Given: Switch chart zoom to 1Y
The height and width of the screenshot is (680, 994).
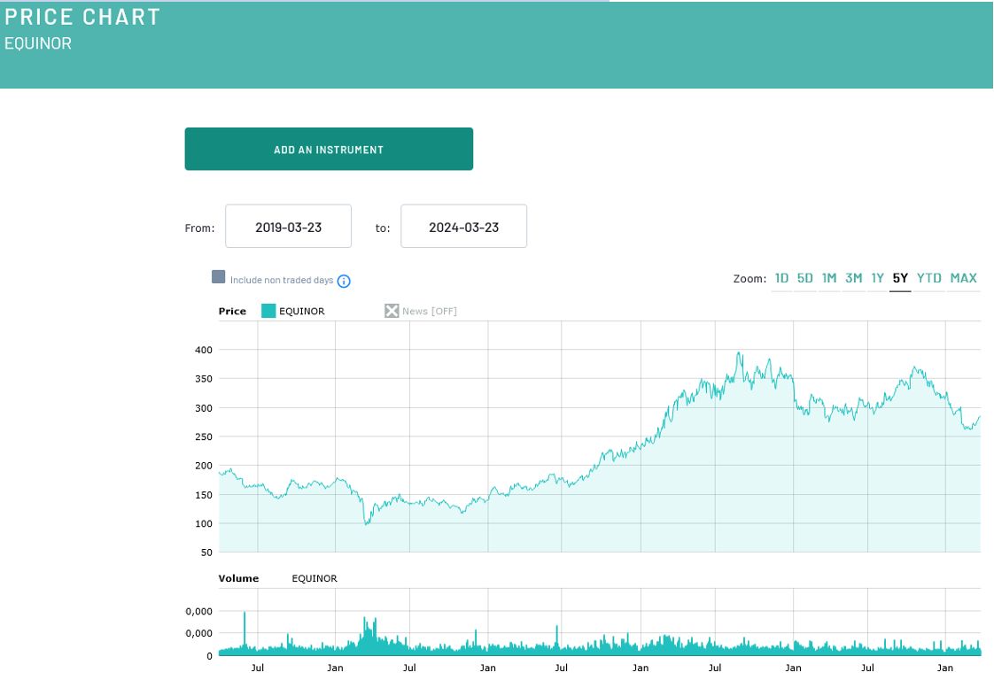Looking at the screenshot, I should click(877, 278).
